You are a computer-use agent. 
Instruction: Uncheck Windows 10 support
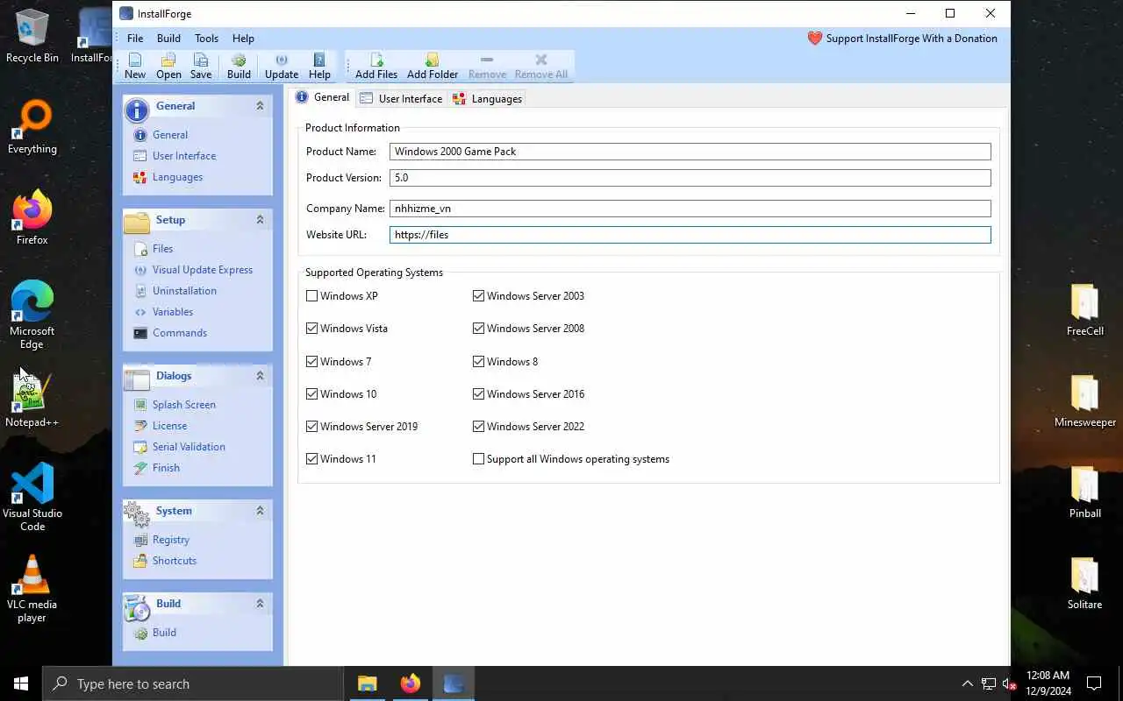click(311, 394)
